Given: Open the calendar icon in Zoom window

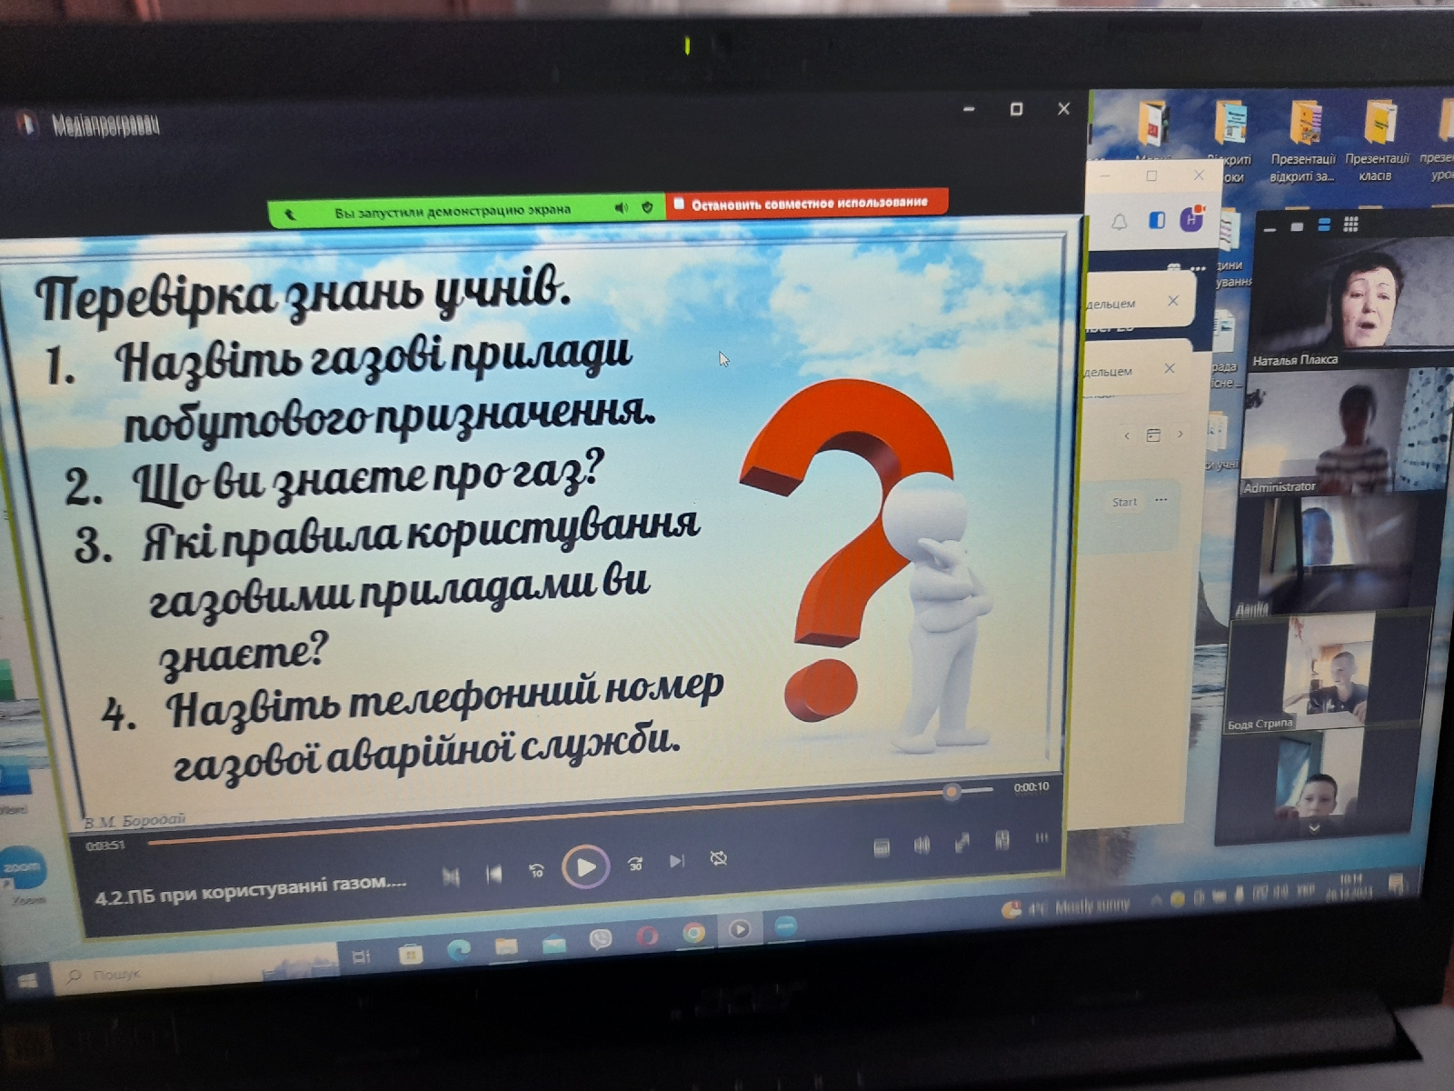Looking at the screenshot, I should click(1153, 435).
